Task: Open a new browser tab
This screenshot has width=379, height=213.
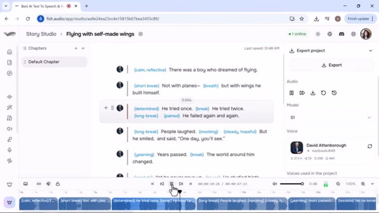Action: (86, 6)
